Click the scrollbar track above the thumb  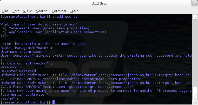point(195,52)
